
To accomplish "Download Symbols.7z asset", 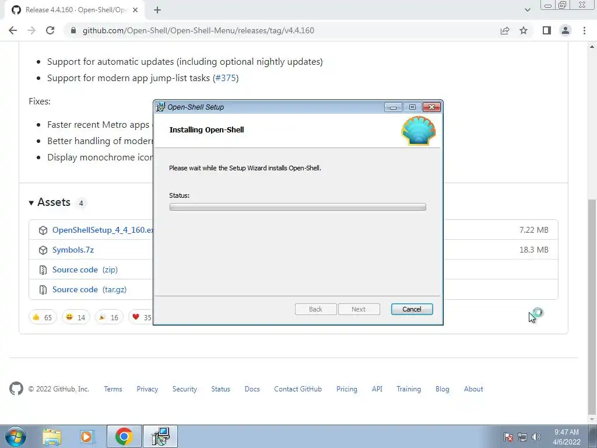I will [x=73, y=250].
